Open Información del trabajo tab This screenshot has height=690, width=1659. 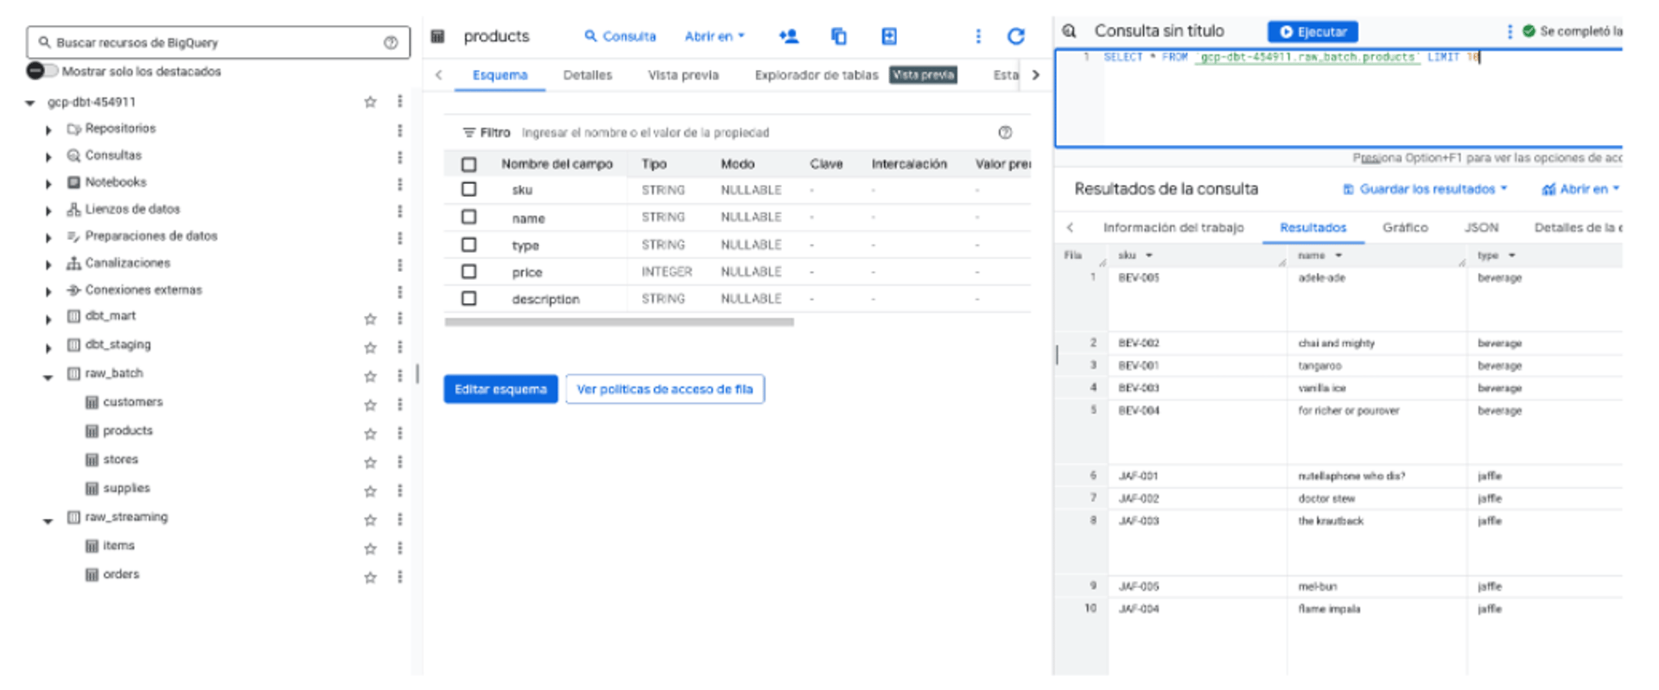[1173, 227]
